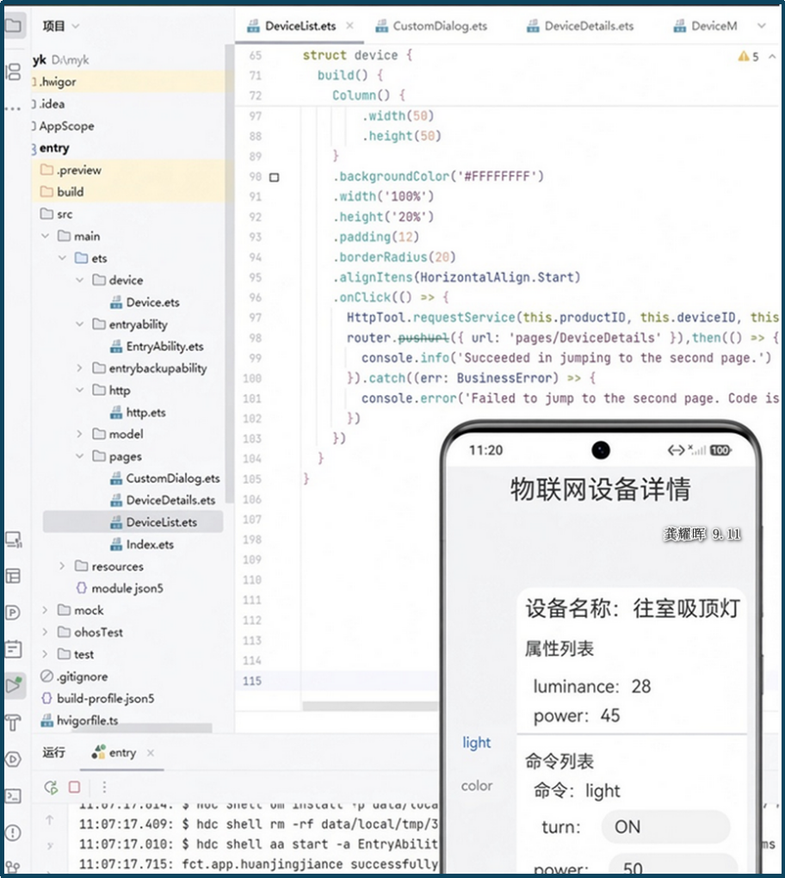The width and height of the screenshot is (785, 878).
Task: Open the device monitor icon in left sidebar
Action: tap(14, 539)
